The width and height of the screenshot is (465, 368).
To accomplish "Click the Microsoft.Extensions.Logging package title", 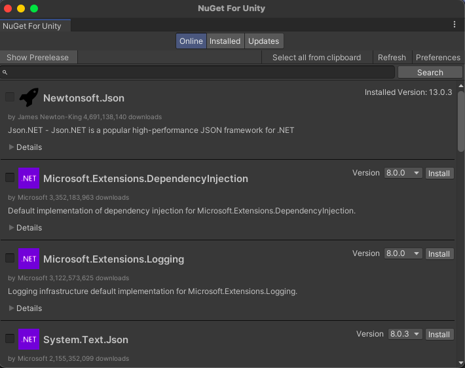I will pos(113,259).
